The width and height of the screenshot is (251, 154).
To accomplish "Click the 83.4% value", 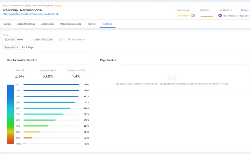I will 86,108.
